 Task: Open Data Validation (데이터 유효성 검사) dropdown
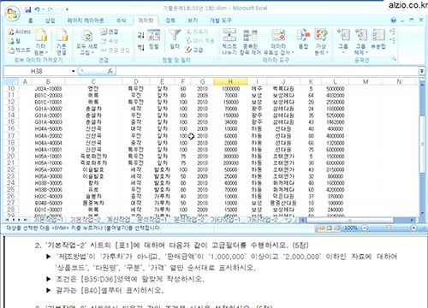click(x=278, y=42)
